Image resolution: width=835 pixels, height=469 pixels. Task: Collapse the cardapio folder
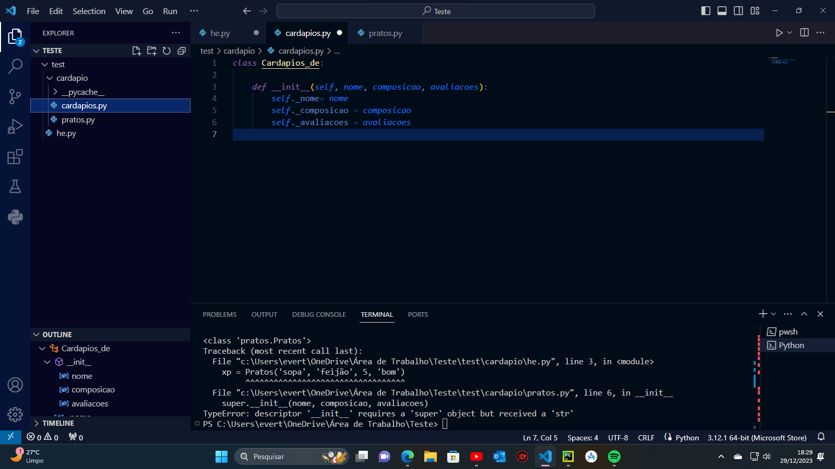point(50,78)
